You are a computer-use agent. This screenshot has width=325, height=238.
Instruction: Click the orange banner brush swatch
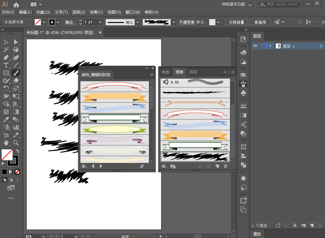pyautogui.click(x=195, y=135)
